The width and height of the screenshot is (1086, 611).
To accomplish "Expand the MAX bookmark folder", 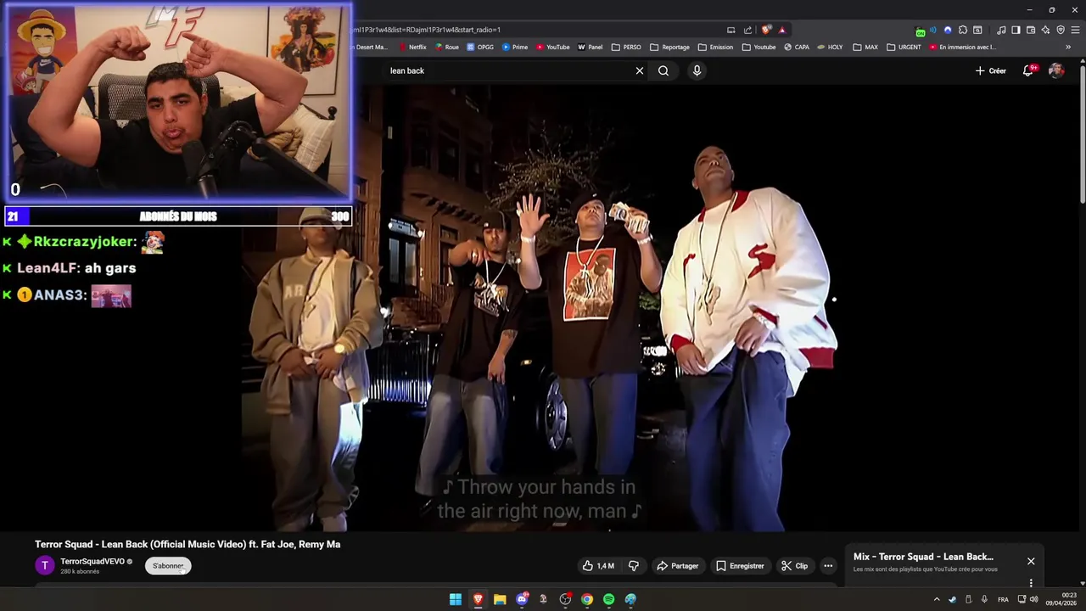I will (865, 48).
